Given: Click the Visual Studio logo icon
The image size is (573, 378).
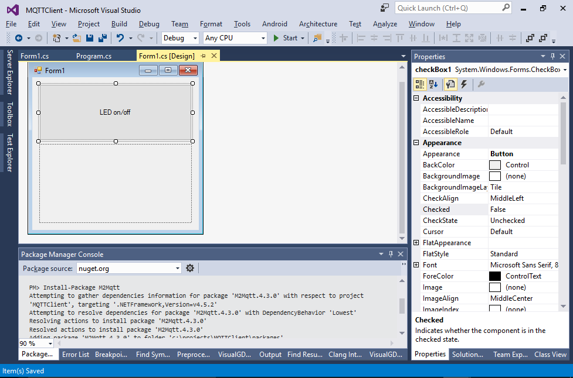Looking at the screenshot, I should point(13,10).
